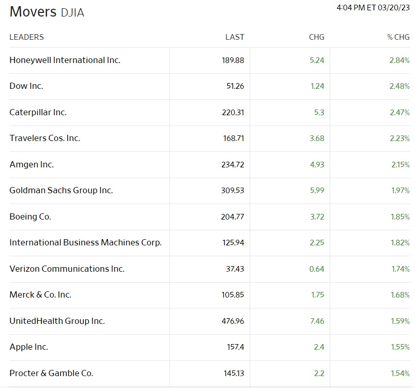Click Merck percent change 1.68%
Viewport: 415px width, 388px height.
(401, 295)
